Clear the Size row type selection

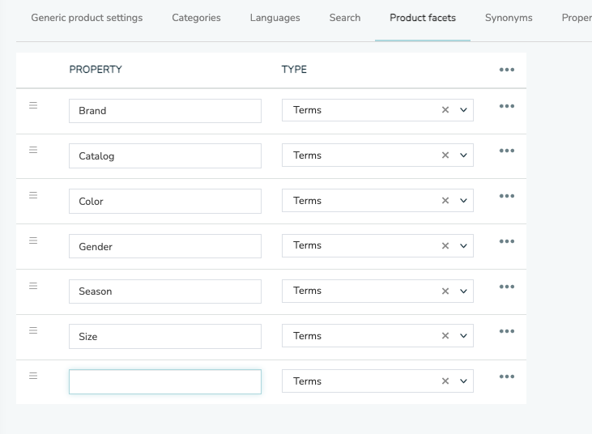point(445,336)
